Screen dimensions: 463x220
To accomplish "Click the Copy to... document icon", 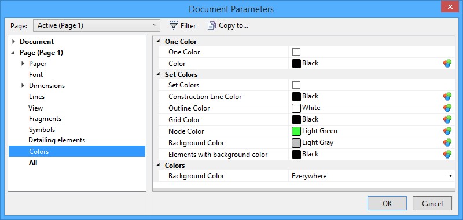I will coord(212,25).
